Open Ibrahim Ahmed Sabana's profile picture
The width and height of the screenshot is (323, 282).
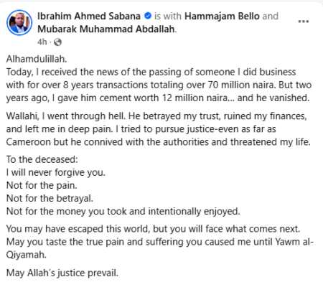pyautogui.click(x=19, y=22)
